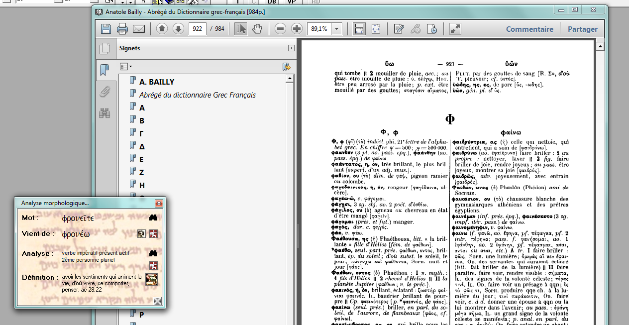The height and width of the screenshot is (325, 629).
Task: Click the red figure icon under Analyse
Action: click(153, 265)
